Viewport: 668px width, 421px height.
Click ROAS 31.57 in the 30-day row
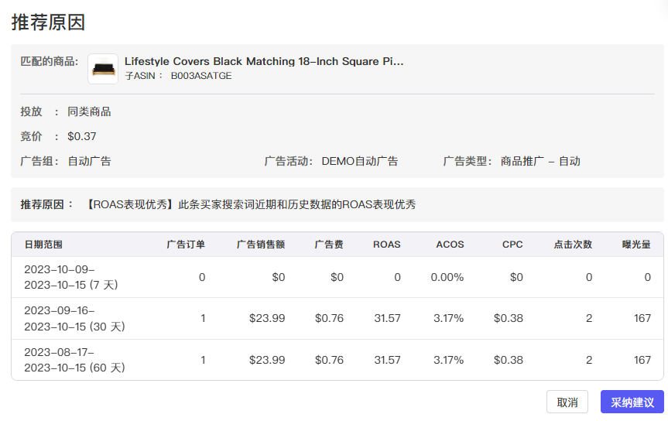pos(387,318)
